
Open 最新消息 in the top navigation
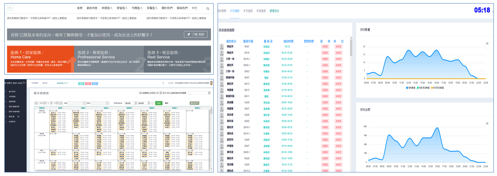tap(92, 8)
